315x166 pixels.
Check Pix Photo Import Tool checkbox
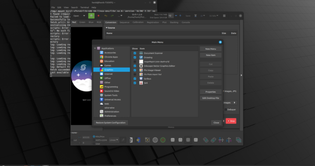135,74
